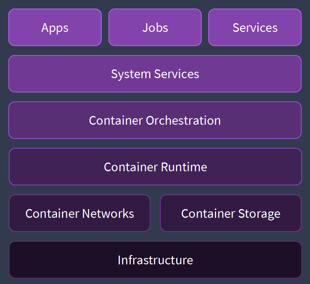Click "Container" in the Container Runtime label

pos(131,167)
